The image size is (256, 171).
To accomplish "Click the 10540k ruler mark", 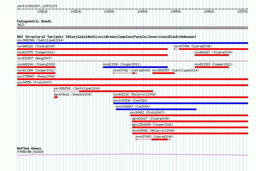I will [143, 11].
